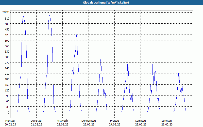Select the 60 y-axis tick label
The height and width of the screenshot is (127, 203).
(x=8, y=101)
